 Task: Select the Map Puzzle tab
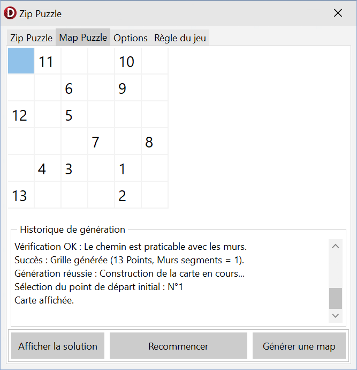(83, 38)
